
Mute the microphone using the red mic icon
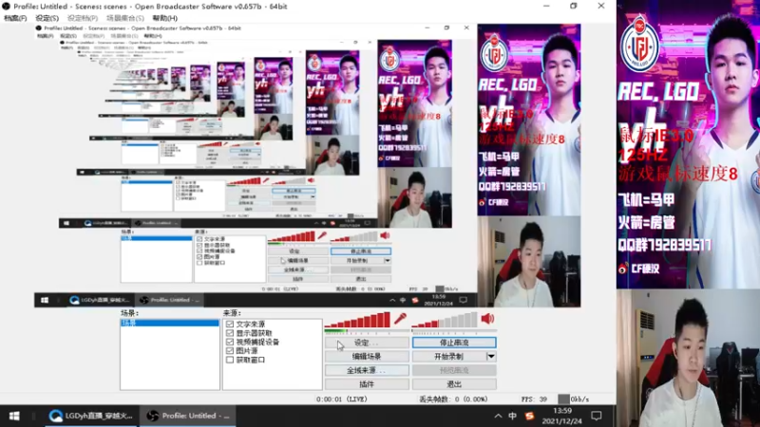pyautogui.click(x=400, y=319)
